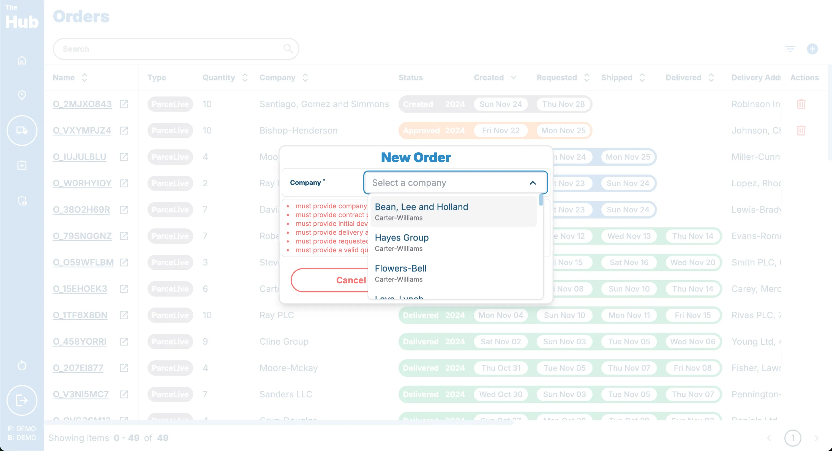The width and height of the screenshot is (832, 451).
Task: Choose Flowers-Bell company option
Action: coord(454,273)
